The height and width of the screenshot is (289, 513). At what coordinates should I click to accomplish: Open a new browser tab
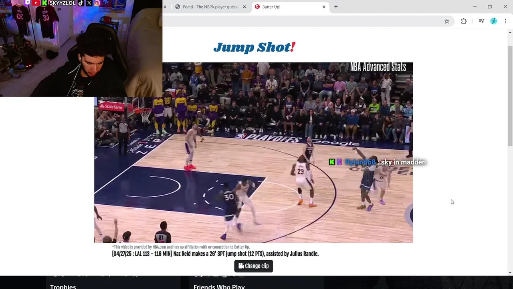336,7
